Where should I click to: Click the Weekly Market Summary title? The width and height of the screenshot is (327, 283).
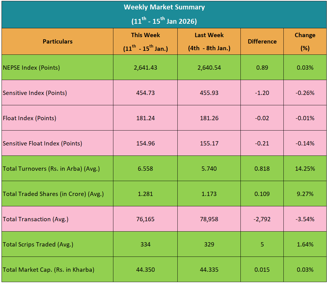point(164,7)
